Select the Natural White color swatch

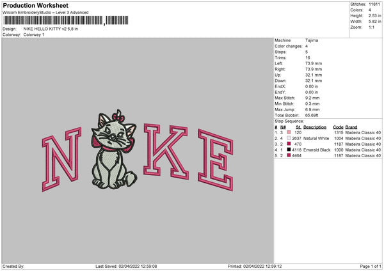[x=289, y=138]
